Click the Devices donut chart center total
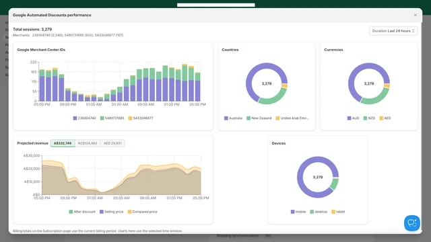This screenshot has height=242, width=431. click(318, 177)
